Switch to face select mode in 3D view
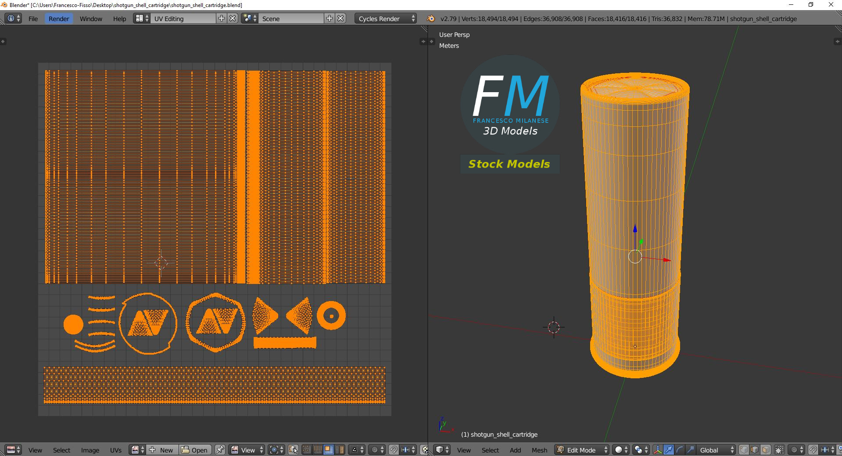Screen dimensions: 842x456 [766, 450]
